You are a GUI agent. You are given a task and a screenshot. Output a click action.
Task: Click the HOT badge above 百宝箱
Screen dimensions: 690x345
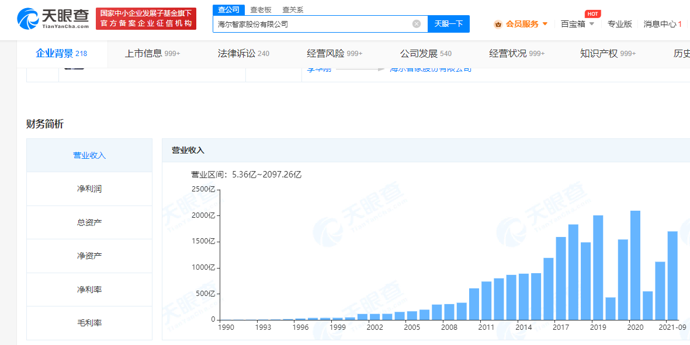[x=592, y=13]
